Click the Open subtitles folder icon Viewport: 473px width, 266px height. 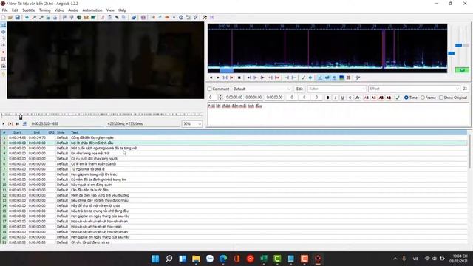pos(10,18)
